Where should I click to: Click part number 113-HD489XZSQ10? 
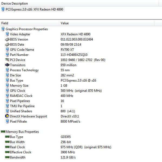[x=74, y=55]
